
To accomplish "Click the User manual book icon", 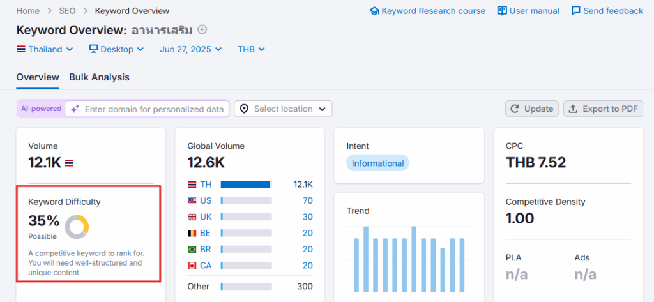I will (502, 11).
